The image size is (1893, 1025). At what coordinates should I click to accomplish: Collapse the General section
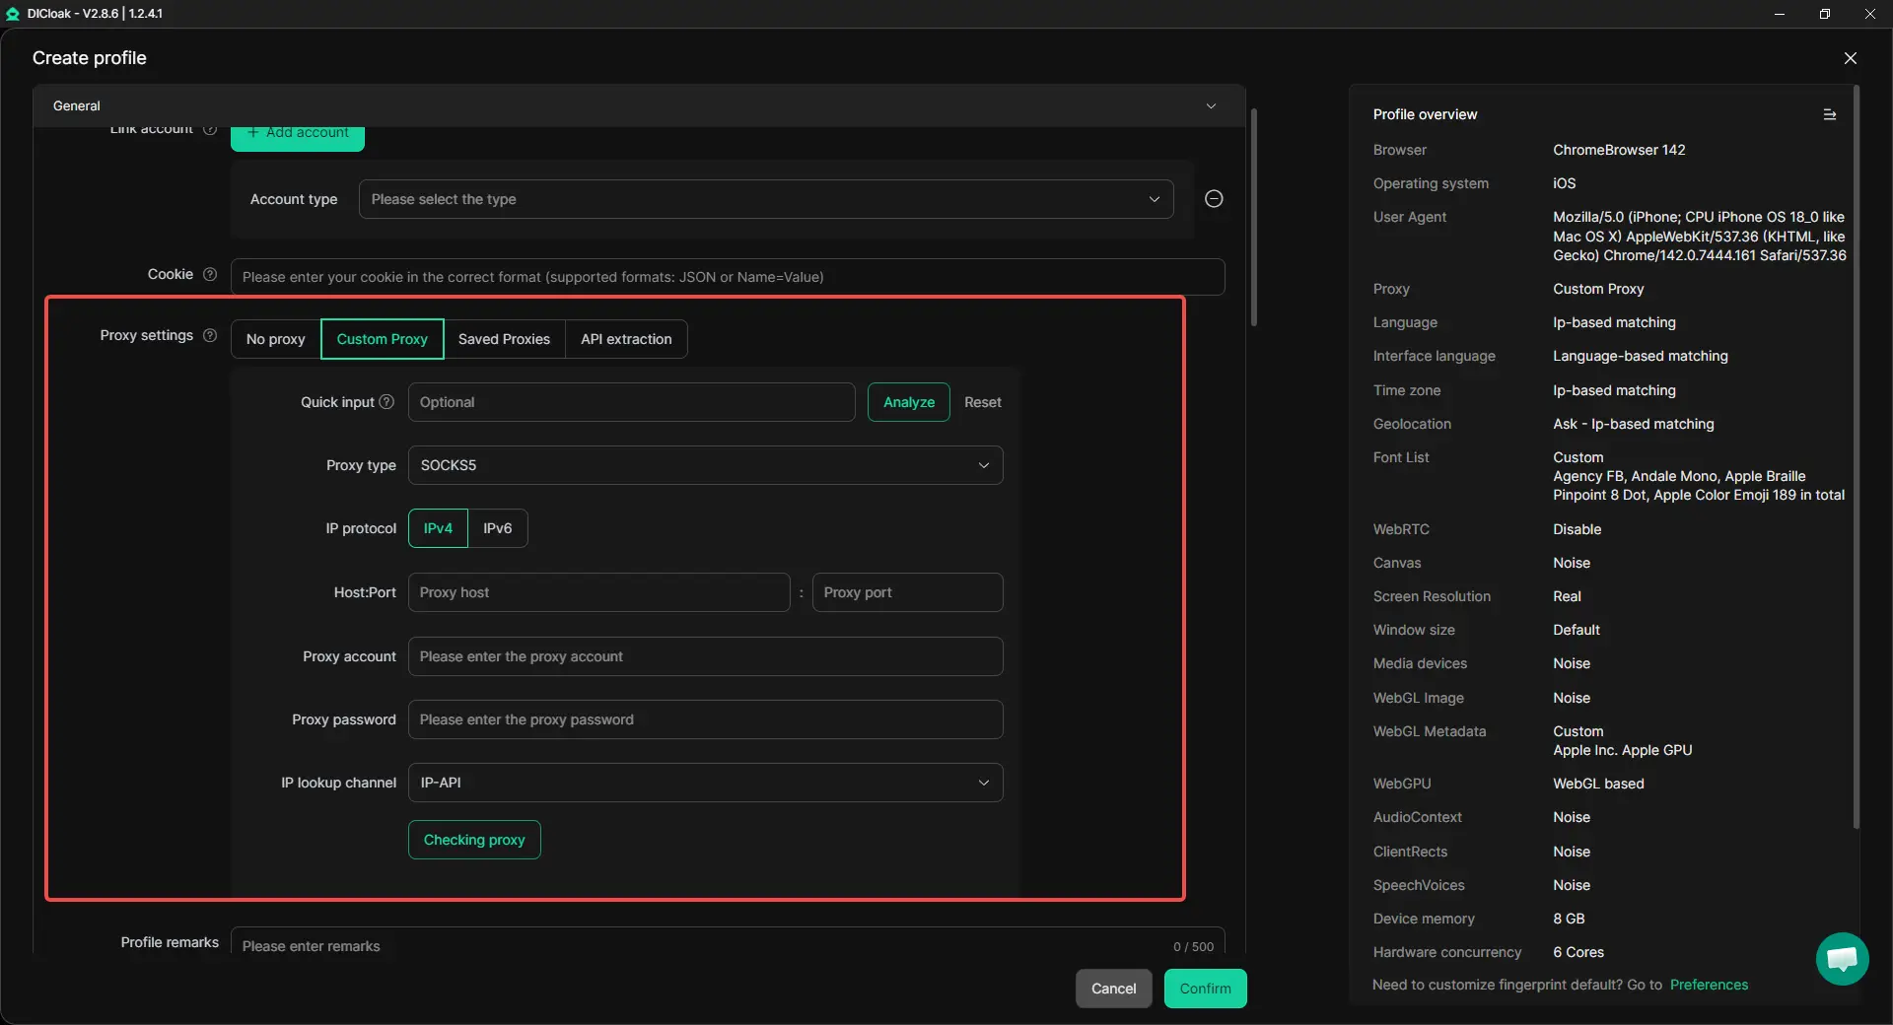1211,106
